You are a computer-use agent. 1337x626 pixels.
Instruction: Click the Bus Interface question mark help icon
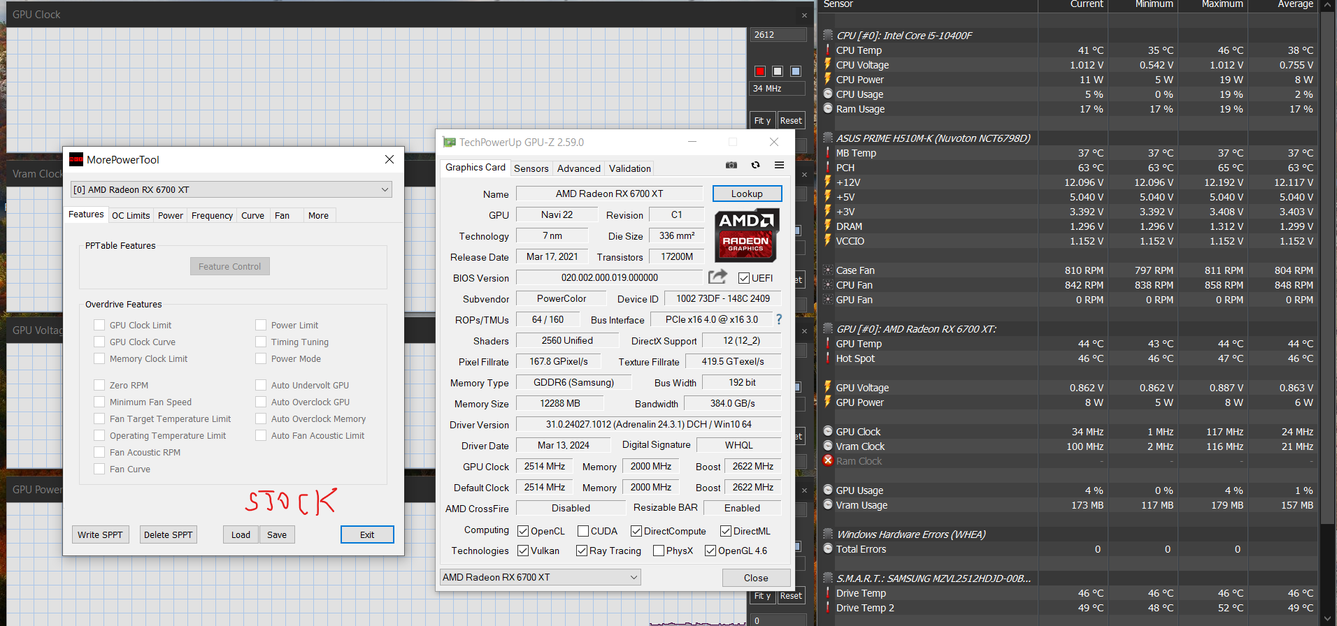click(779, 319)
